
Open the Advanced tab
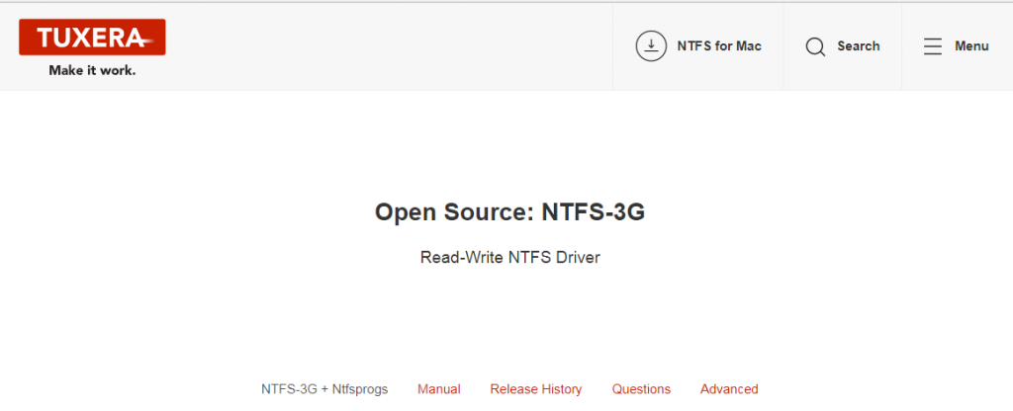[729, 389]
